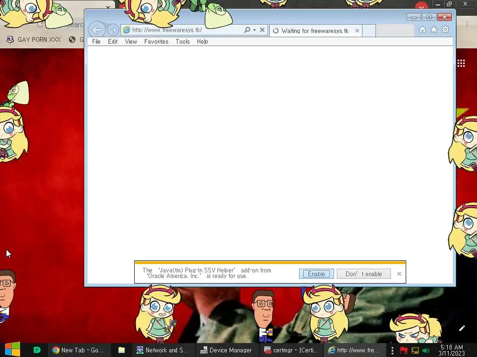The width and height of the screenshot is (477, 357).
Task: Open the GAY PORN XXX bookmark in Chrome
Action: click(x=34, y=40)
